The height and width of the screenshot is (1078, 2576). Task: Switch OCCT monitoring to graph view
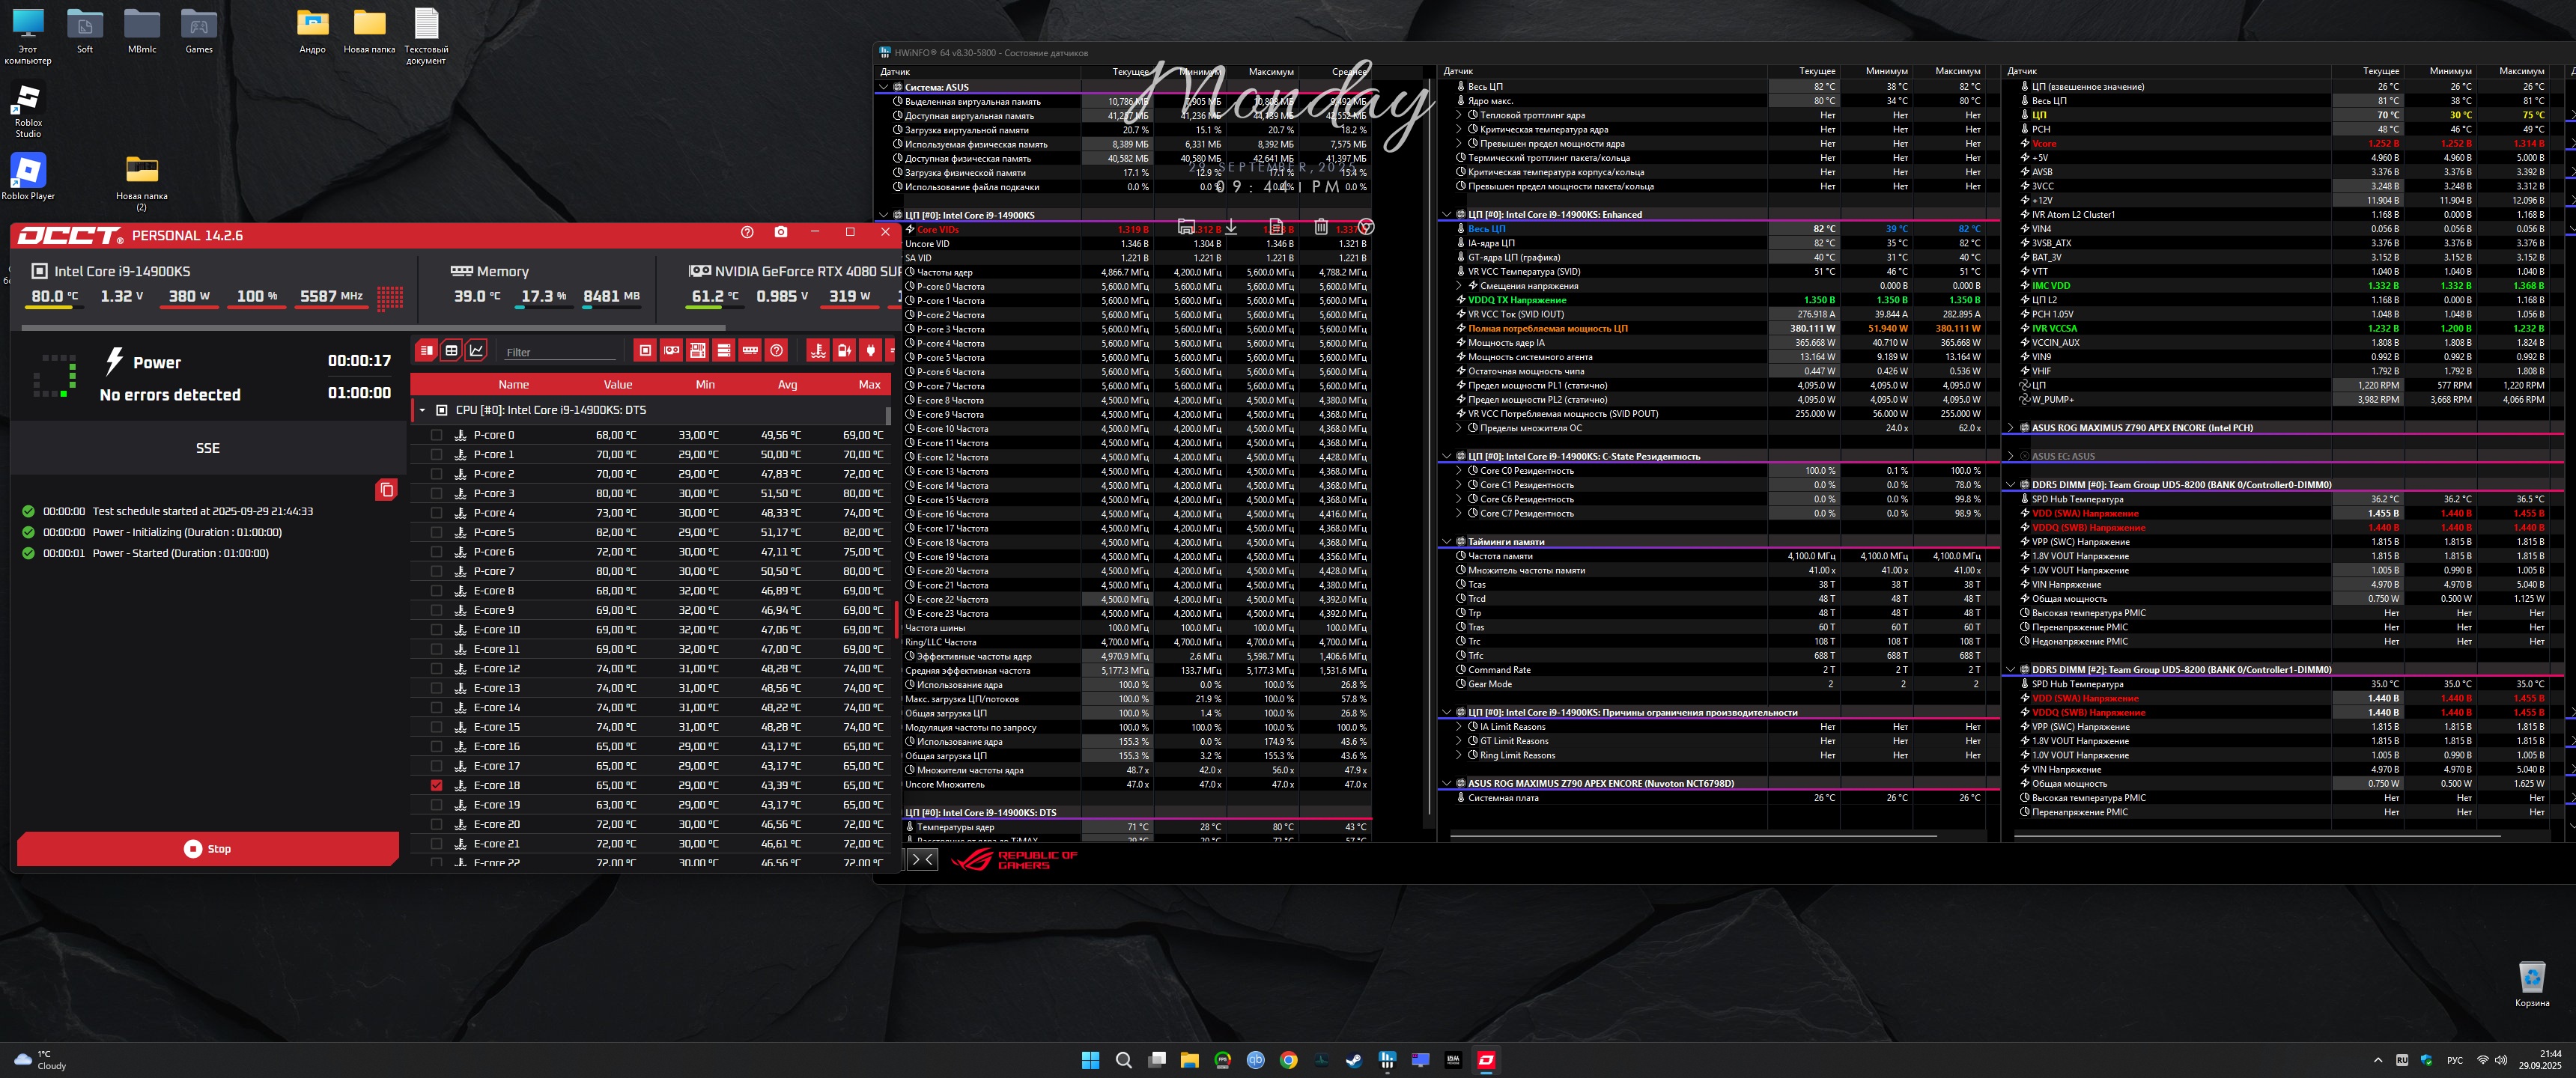477,350
